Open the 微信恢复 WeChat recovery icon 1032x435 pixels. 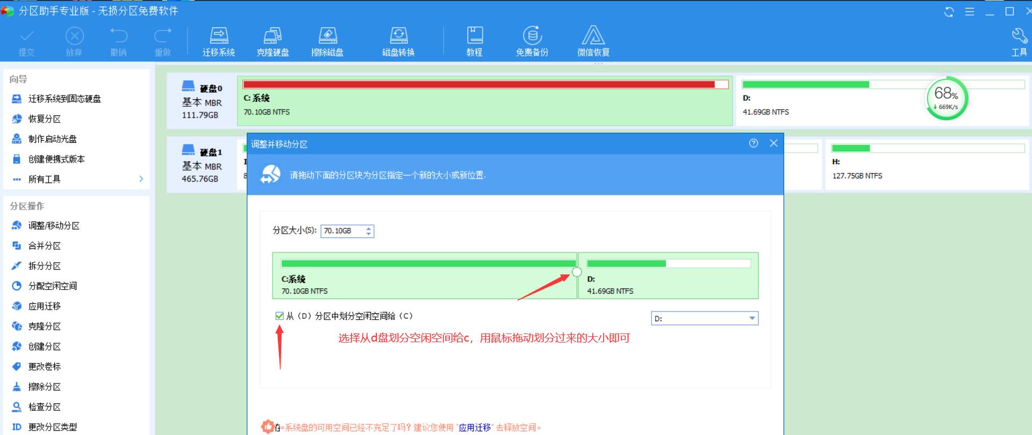click(593, 42)
